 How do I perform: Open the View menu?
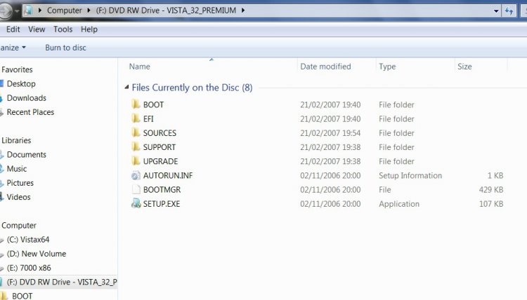[x=37, y=29]
